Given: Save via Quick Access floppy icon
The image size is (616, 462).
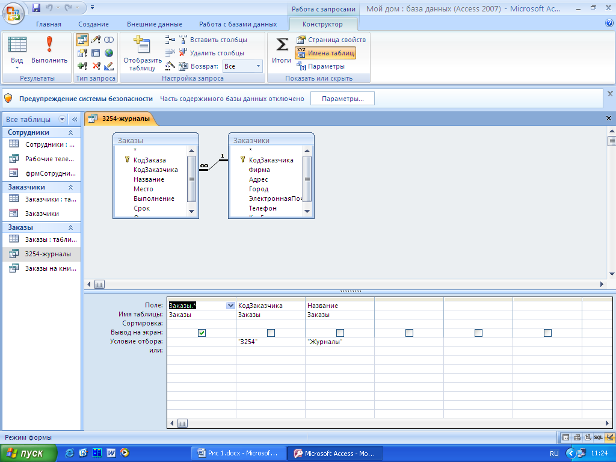Looking at the screenshot, I should pos(36,7).
